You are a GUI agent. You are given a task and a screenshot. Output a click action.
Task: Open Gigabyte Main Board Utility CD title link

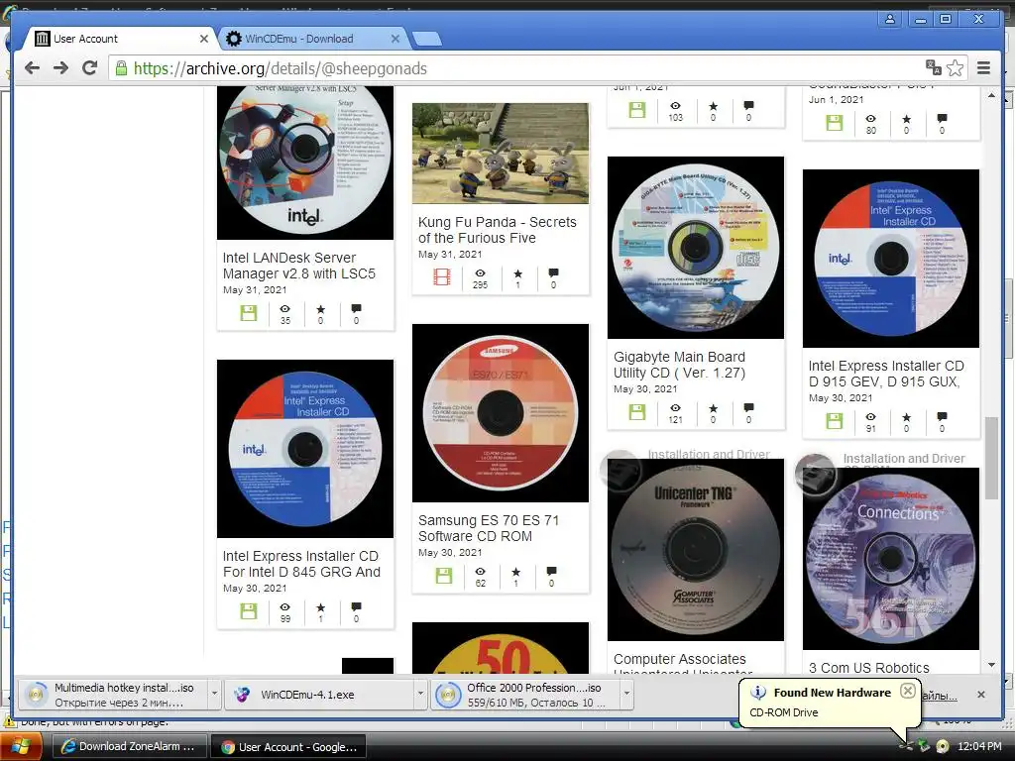[x=680, y=365]
